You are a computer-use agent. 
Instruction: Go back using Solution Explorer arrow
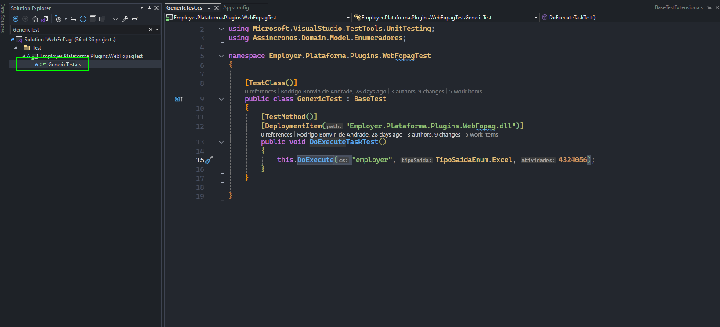[x=15, y=19]
